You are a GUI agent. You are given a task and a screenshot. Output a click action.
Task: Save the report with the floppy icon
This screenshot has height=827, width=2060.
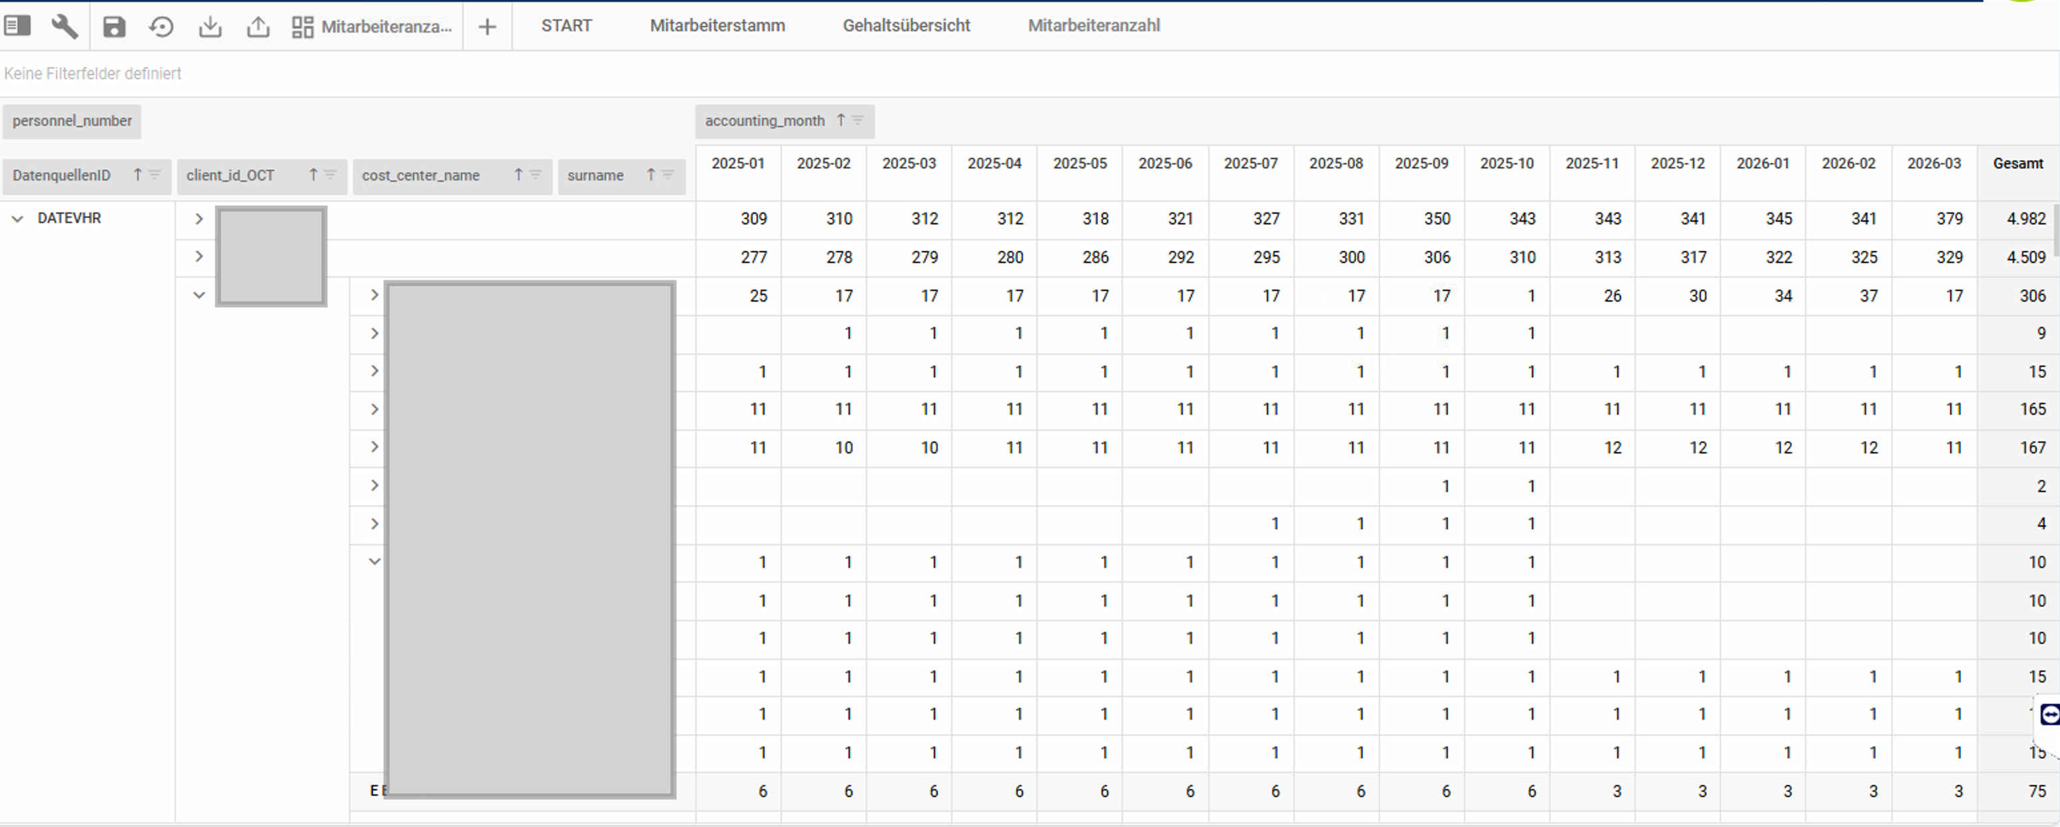115,27
